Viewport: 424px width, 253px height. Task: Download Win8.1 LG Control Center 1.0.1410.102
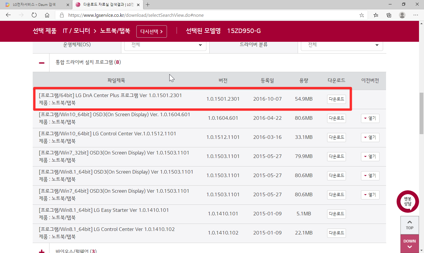click(x=336, y=233)
